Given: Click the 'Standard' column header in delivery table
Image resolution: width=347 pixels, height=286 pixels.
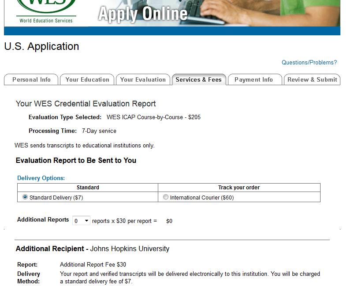Looking at the screenshot, I should (x=88, y=188).
